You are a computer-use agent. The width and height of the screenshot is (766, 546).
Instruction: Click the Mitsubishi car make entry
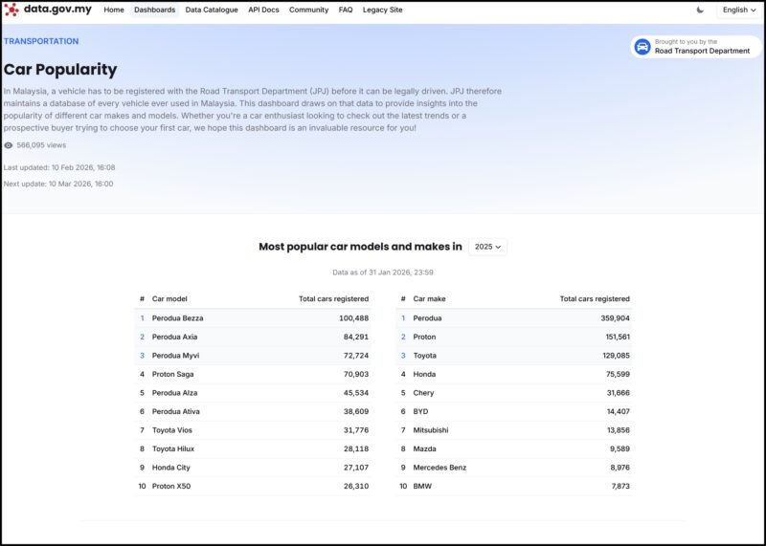coord(431,430)
